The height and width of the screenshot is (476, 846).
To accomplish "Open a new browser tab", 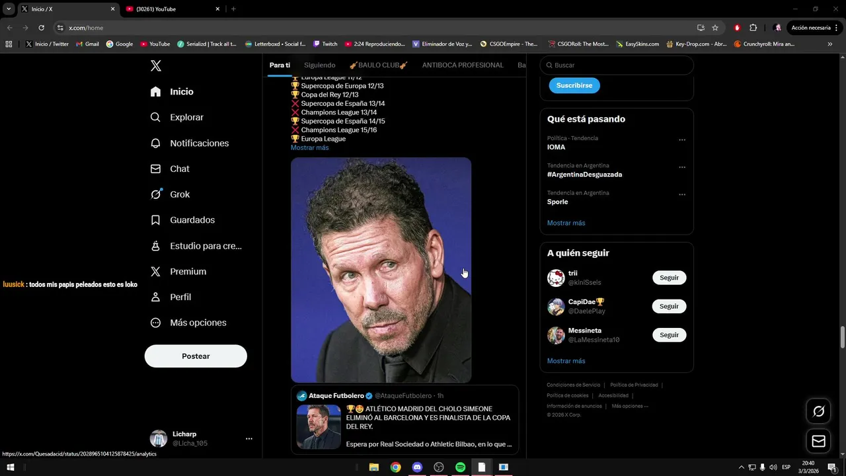I will [233, 9].
